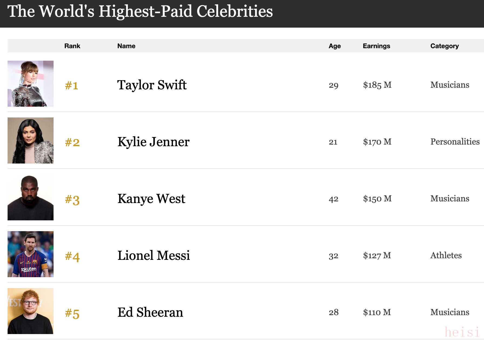Select the Personalities category text
Screen dimensions: 484x340
tap(455, 142)
